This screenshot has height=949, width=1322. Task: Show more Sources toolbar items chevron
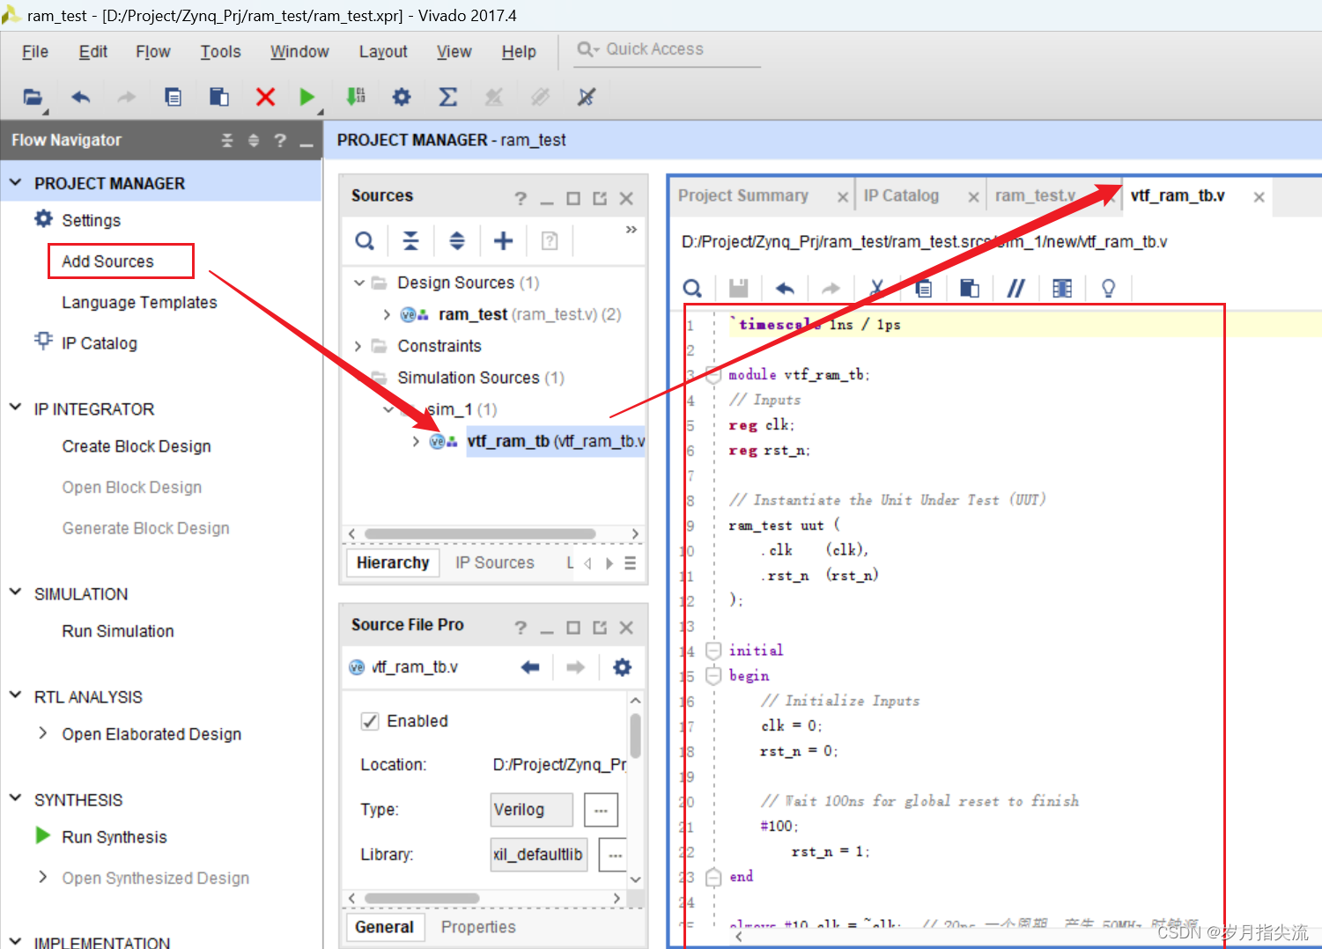(631, 230)
